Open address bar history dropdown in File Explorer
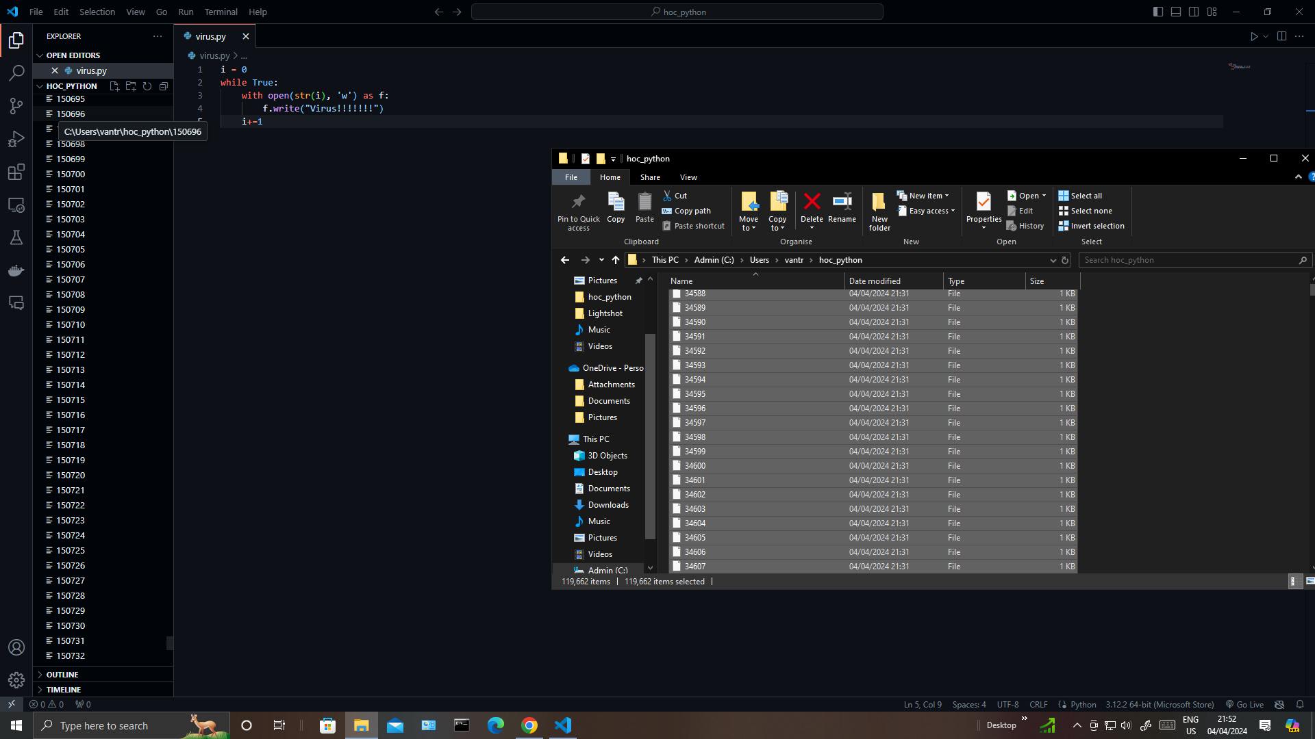Screen dimensions: 1315x739 1053,260
